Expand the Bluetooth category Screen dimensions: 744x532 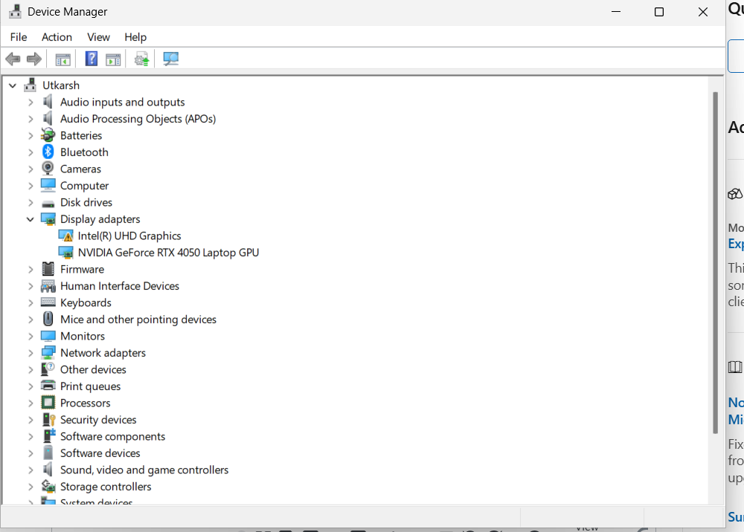(x=30, y=152)
